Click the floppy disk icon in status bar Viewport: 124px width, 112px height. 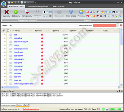click(x=107, y=109)
